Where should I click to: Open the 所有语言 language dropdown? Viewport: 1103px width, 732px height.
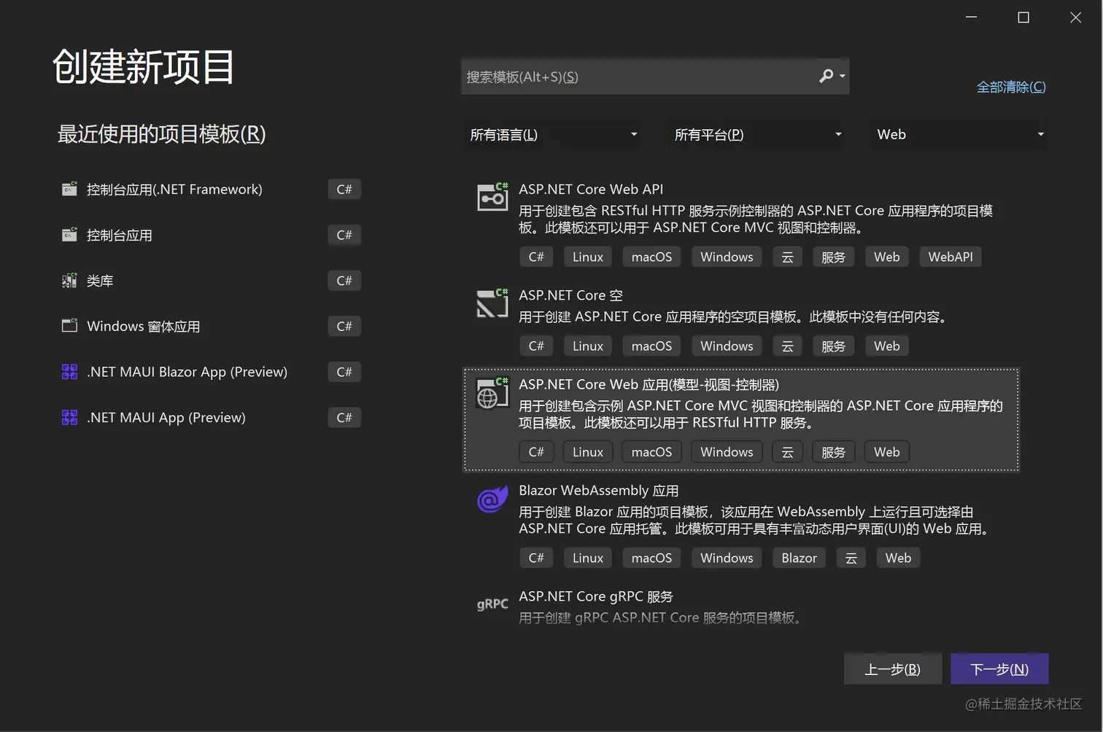(x=552, y=134)
